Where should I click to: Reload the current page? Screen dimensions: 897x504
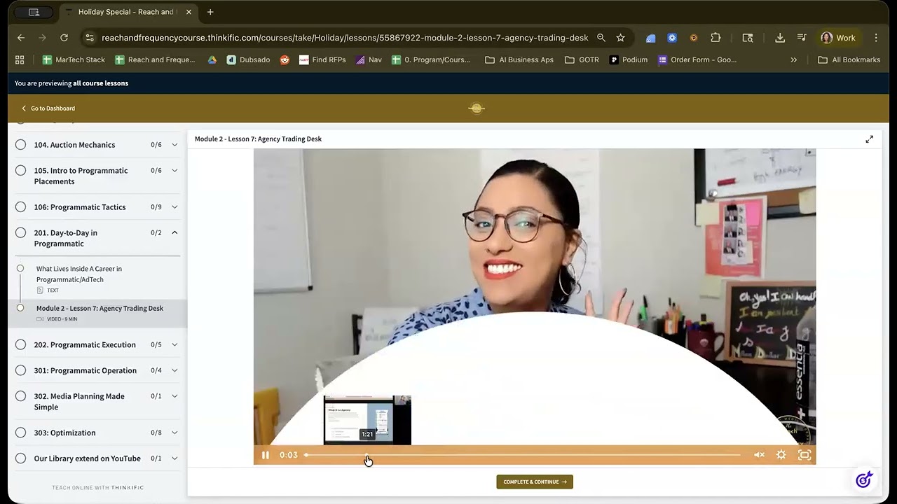coord(64,38)
